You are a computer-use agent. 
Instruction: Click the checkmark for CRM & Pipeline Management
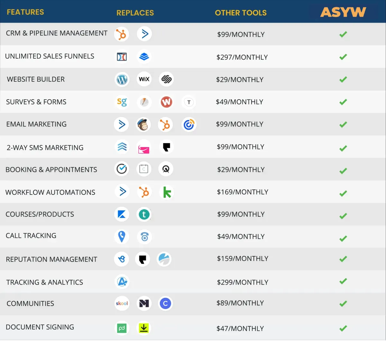[343, 34]
